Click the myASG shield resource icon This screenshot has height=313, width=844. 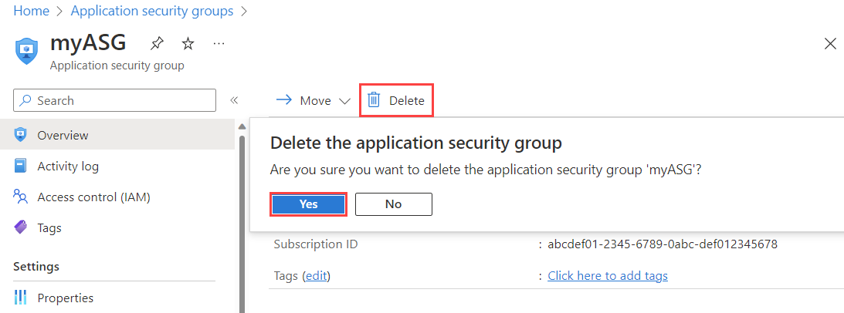(26, 51)
